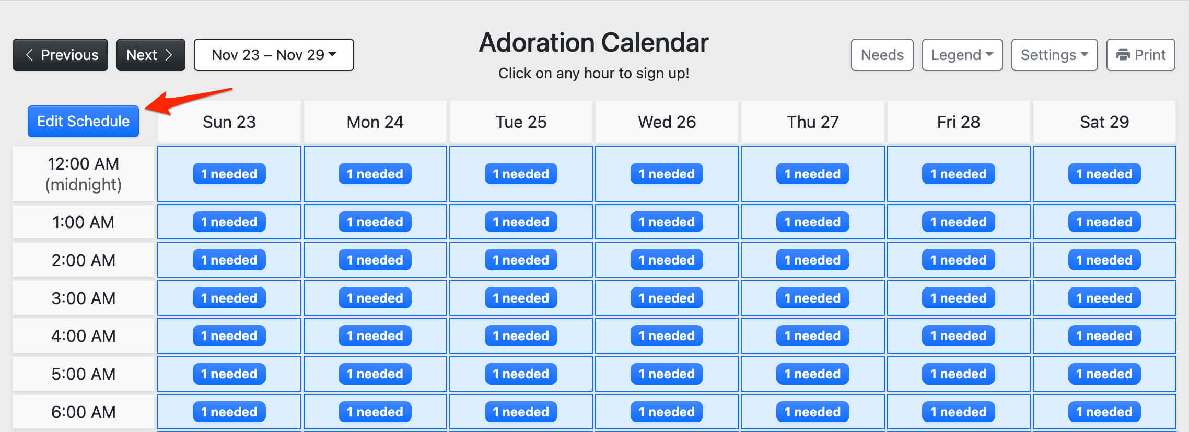
Task: Click the Print button with printer icon
Action: coord(1140,55)
